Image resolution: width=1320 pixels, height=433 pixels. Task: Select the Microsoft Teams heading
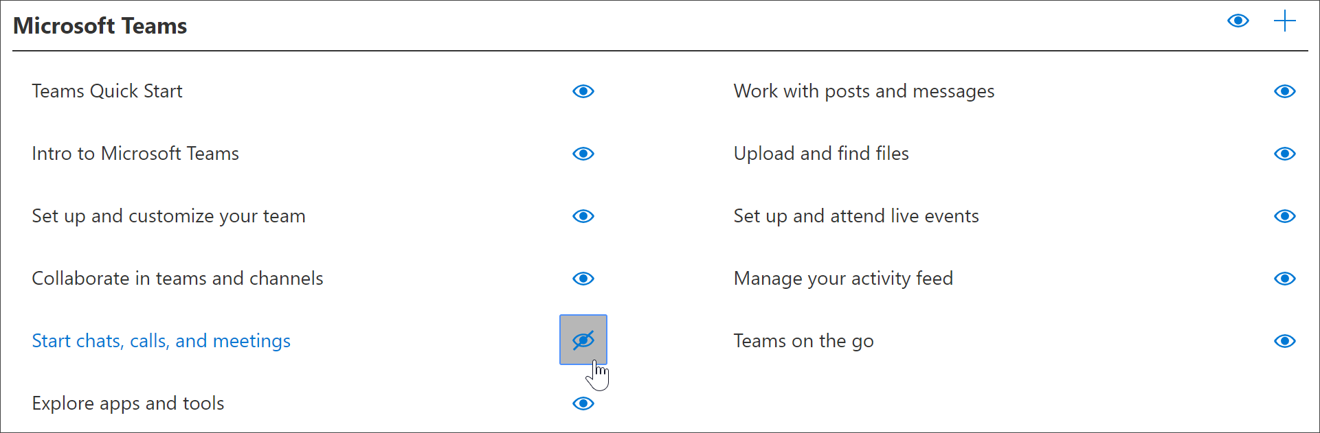click(x=100, y=26)
